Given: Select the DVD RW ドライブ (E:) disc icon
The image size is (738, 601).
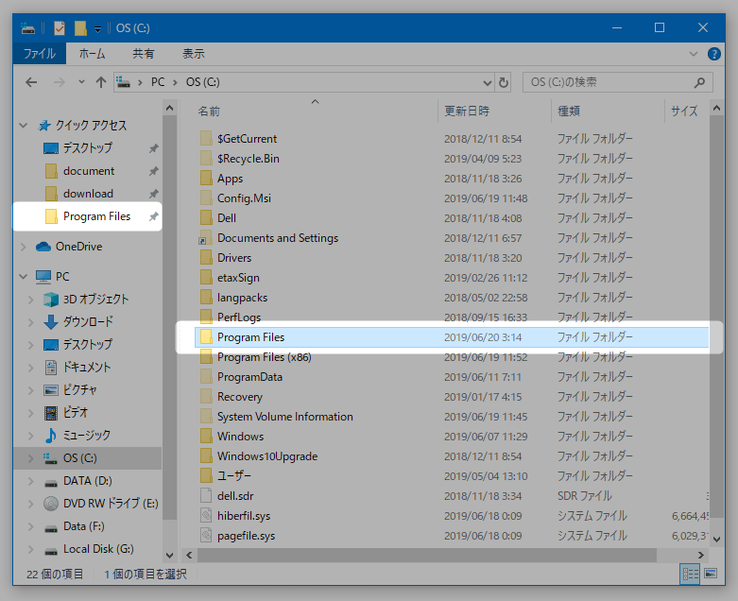Looking at the screenshot, I should (x=51, y=504).
